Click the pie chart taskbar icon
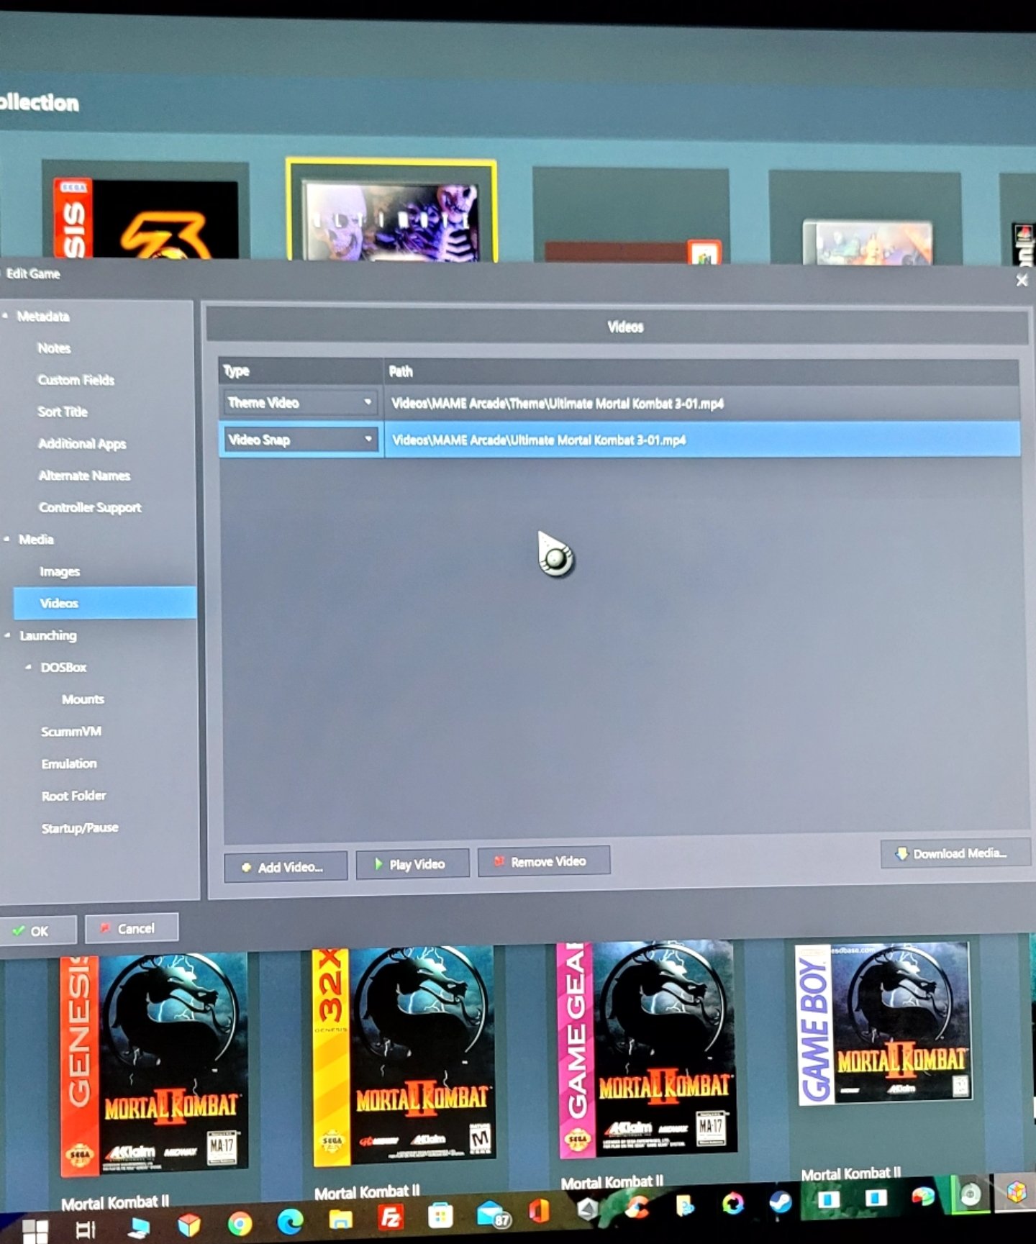 (x=922, y=1197)
